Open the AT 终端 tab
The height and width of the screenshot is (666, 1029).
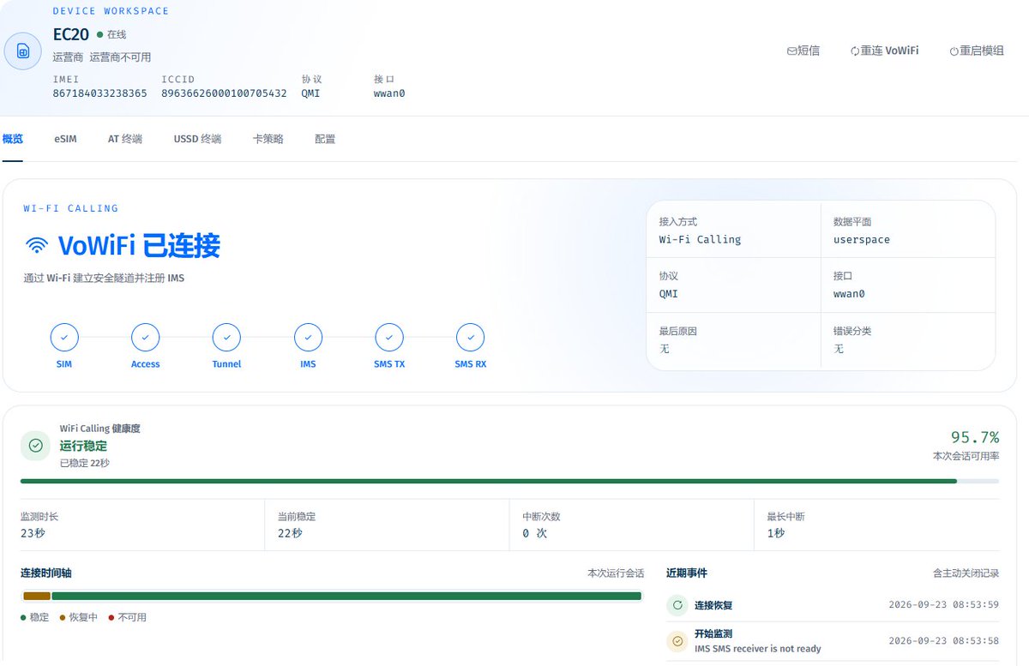click(x=125, y=139)
